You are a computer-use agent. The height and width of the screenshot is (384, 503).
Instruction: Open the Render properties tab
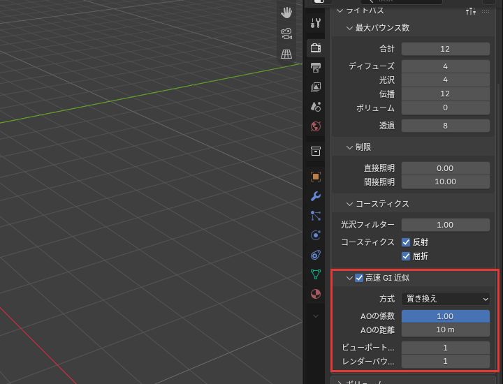click(316, 48)
